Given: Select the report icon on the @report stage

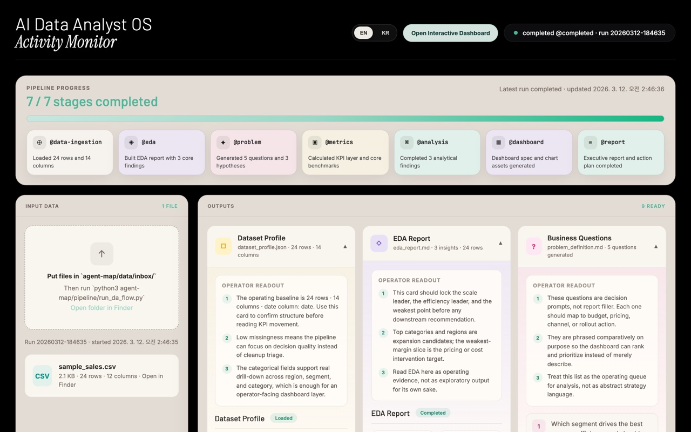Looking at the screenshot, I should (x=591, y=142).
